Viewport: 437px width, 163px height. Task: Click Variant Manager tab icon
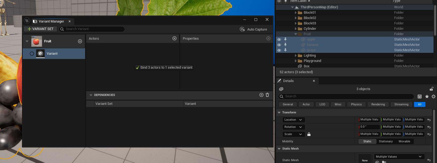35,21
